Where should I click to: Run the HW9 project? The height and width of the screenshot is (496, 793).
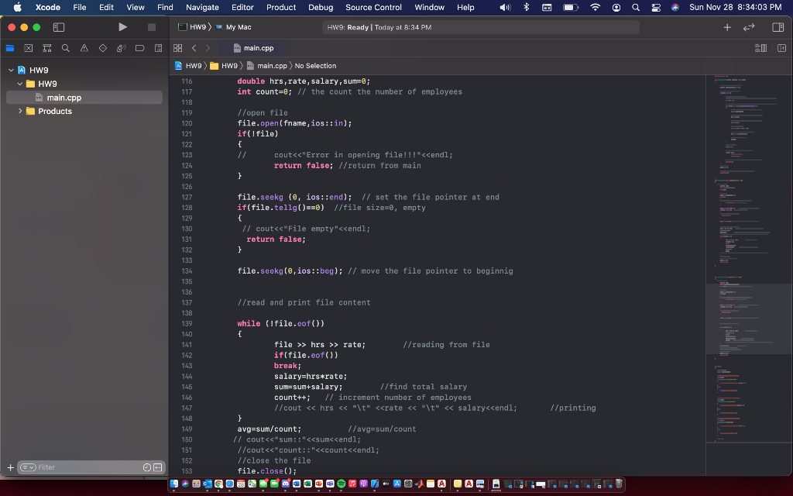tap(122, 27)
